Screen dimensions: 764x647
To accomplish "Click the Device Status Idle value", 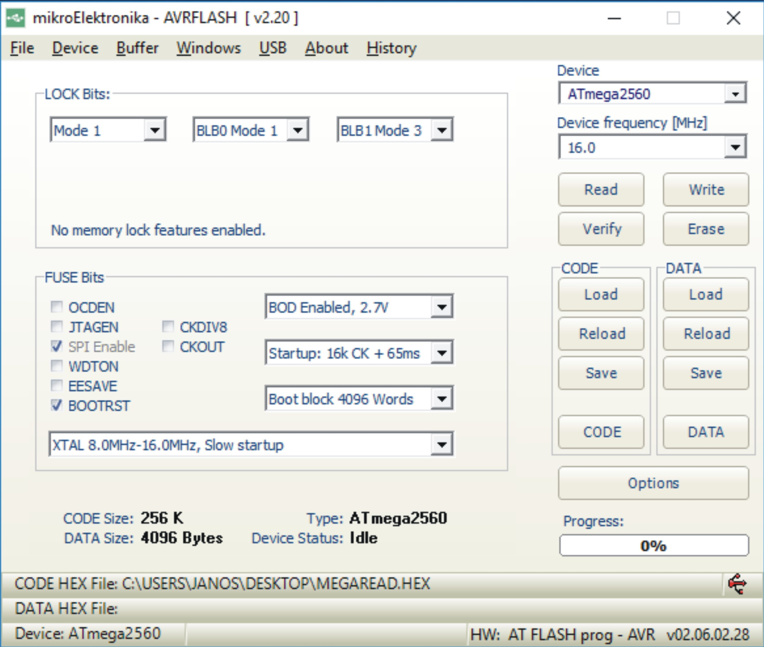I will 364,538.
